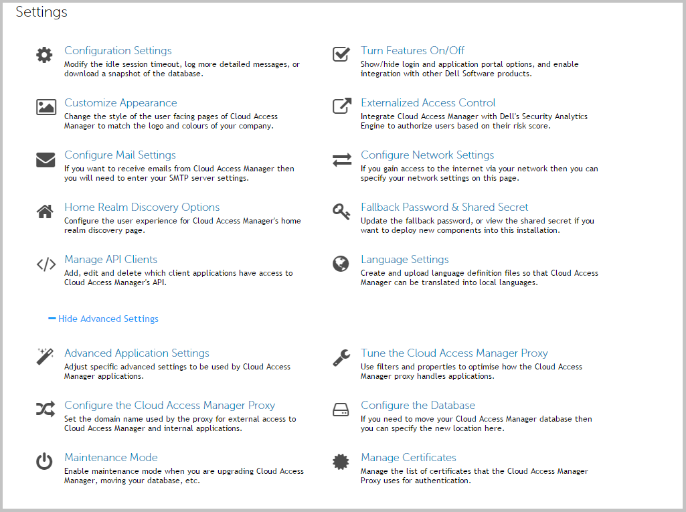The image size is (686, 512).
Task: Click the picture icon for Customize Appearance
Action: 46,107
